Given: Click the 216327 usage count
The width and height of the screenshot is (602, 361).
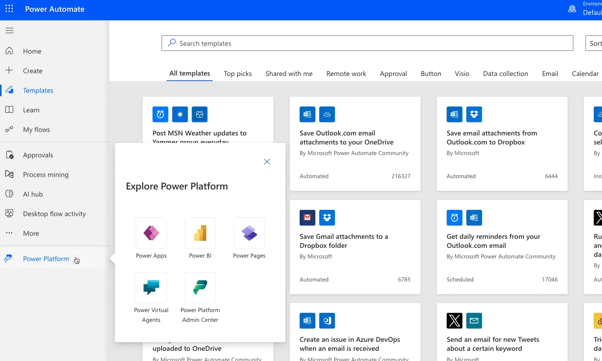Looking at the screenshot, I should click(x=401, y=176).
